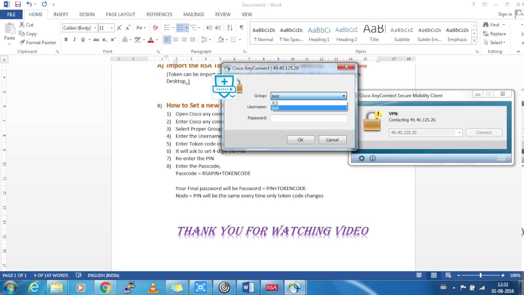Open the Calibri (Body) font name dropdown

tap(95, 28)
